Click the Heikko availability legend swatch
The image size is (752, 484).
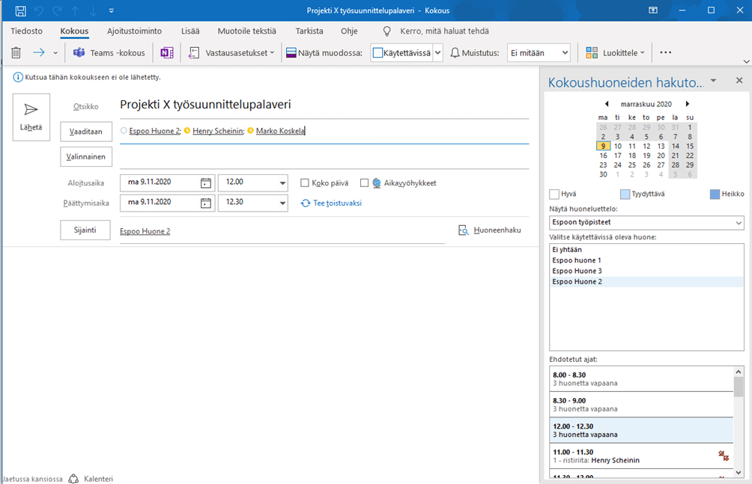(x=715, y=194)
